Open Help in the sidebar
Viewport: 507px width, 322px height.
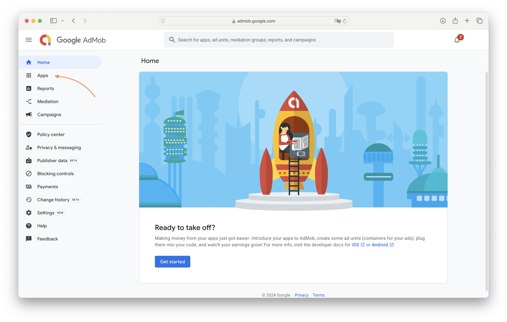point(60,226)
